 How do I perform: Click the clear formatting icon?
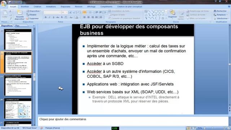coord(79,12)
